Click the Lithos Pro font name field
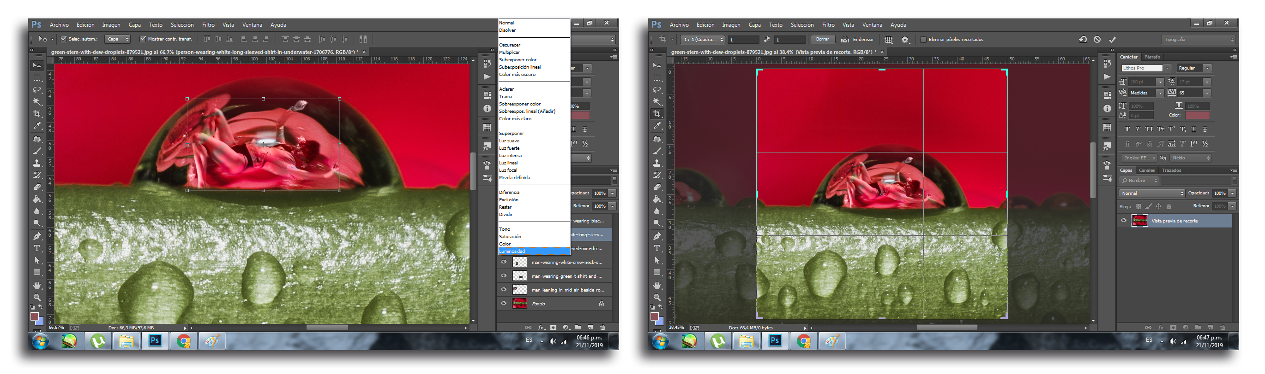The height and width of the screenshot is (374, 1265). [x=1141, y=68]
